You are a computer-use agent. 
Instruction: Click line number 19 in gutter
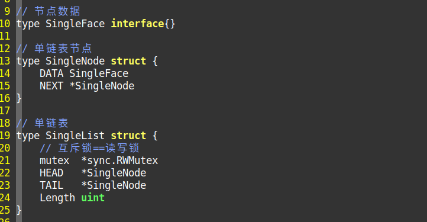[5, 136]
